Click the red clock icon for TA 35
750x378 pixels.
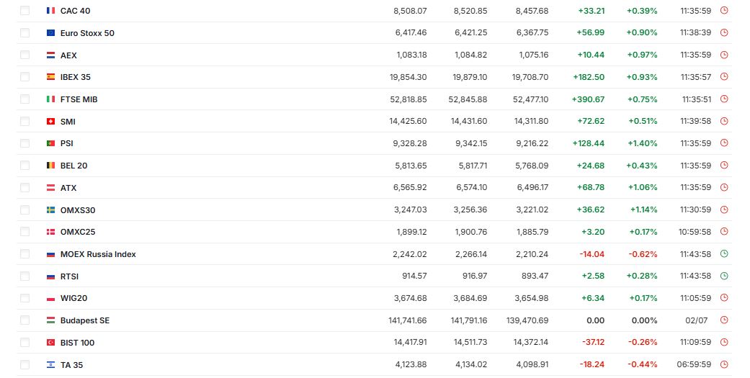[x=724, y=364]
